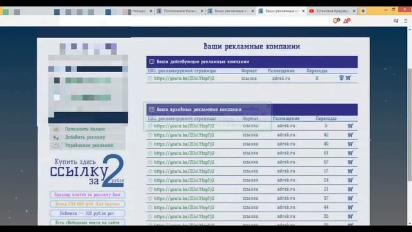Open the cart icon in the row with 61 clicks

tap(350, 153)
